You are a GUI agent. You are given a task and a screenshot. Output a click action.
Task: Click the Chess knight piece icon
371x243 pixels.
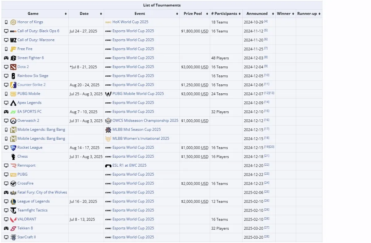13,157
